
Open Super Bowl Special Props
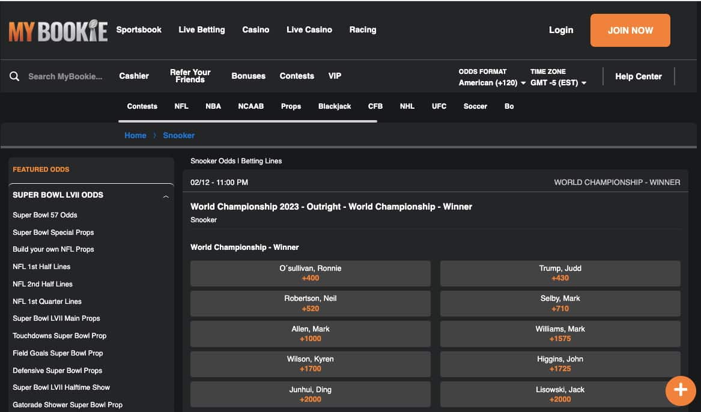coord(53,232)
